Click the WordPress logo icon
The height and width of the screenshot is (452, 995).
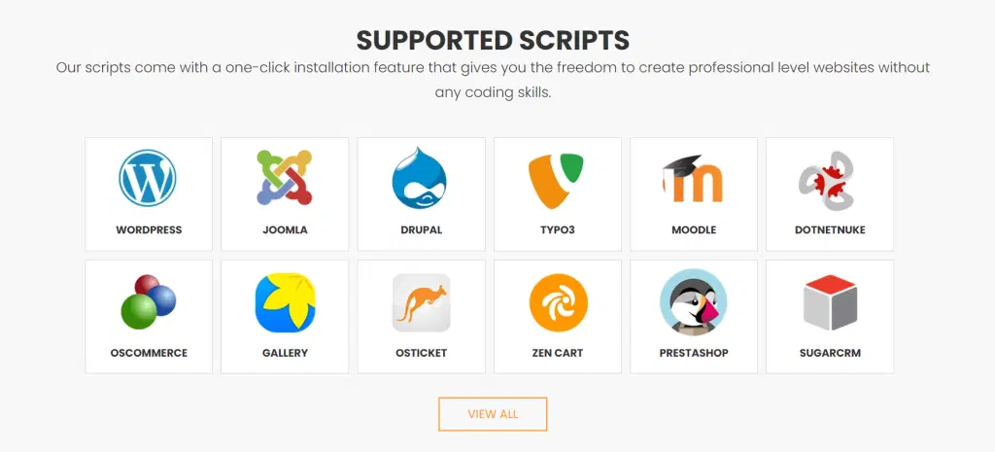point(149,179)
